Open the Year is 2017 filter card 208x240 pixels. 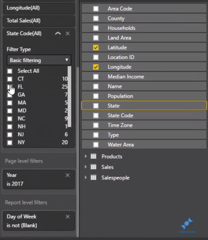coord(39,179)
